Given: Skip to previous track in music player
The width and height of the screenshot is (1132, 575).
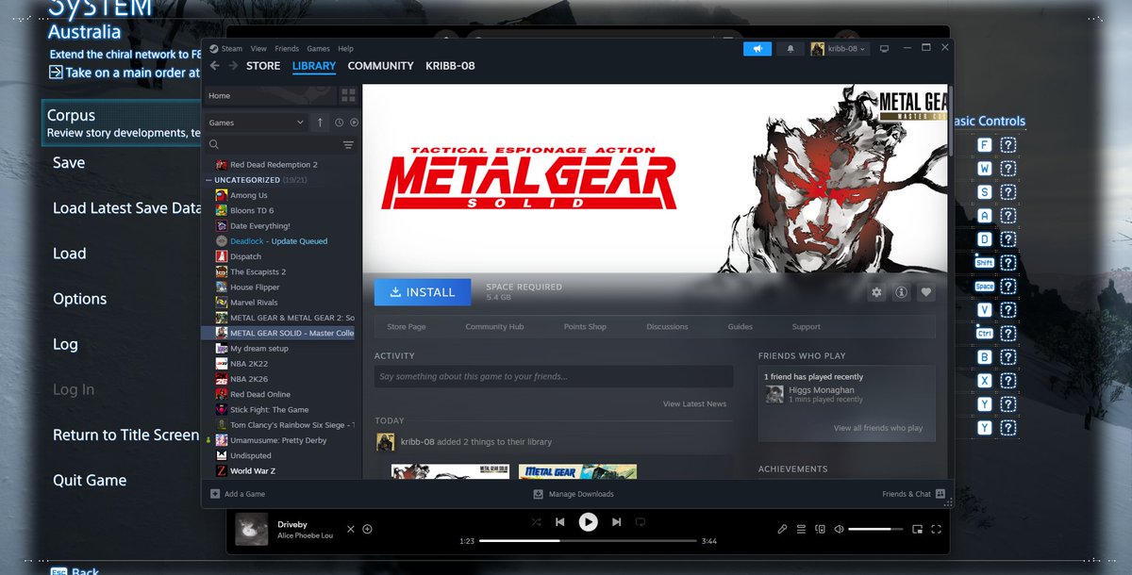Looking at the screenshot, I should click(x=559, y=521).
